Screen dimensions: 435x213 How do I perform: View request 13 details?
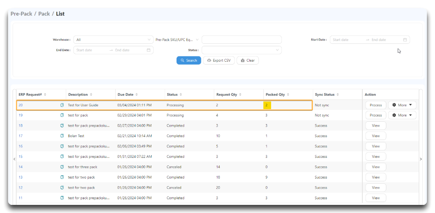coord(376,177)
